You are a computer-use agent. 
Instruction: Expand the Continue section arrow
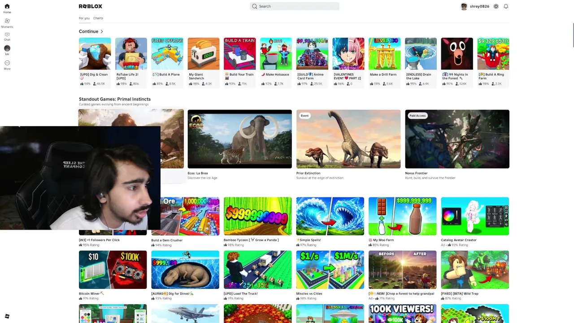point(102,31)
